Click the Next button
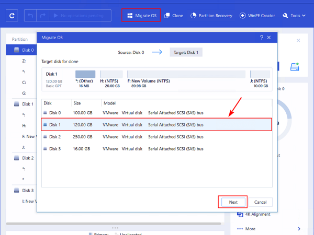The image size is (314, 235). [x=233, y=202]
